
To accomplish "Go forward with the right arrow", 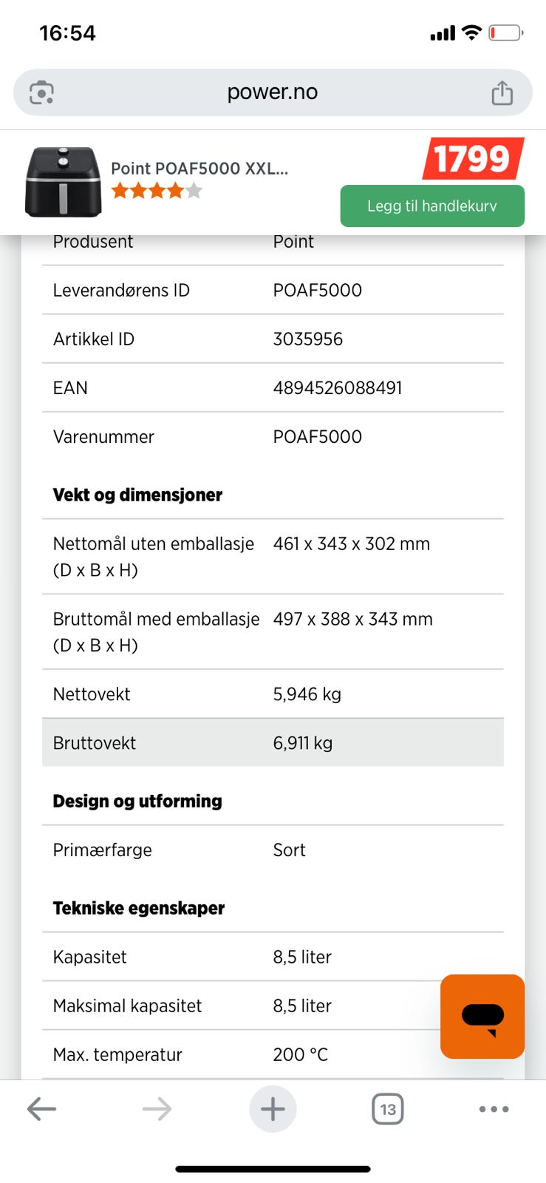I will [x=157, y=1108].
